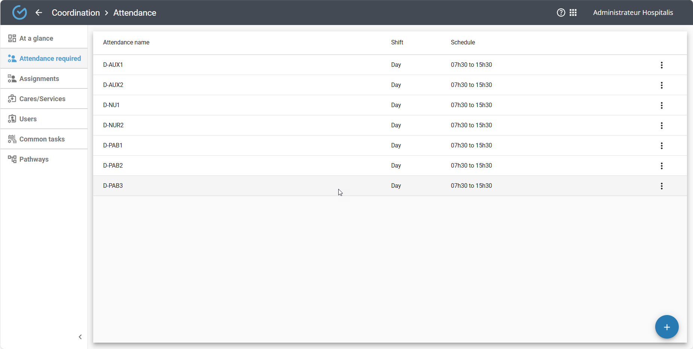Open options menu for D-NU1 row
The height and width of the screenshot is (349, 693).
661,105
